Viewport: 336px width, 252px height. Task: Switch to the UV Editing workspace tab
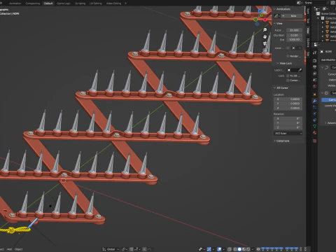[x=96, y=3]
